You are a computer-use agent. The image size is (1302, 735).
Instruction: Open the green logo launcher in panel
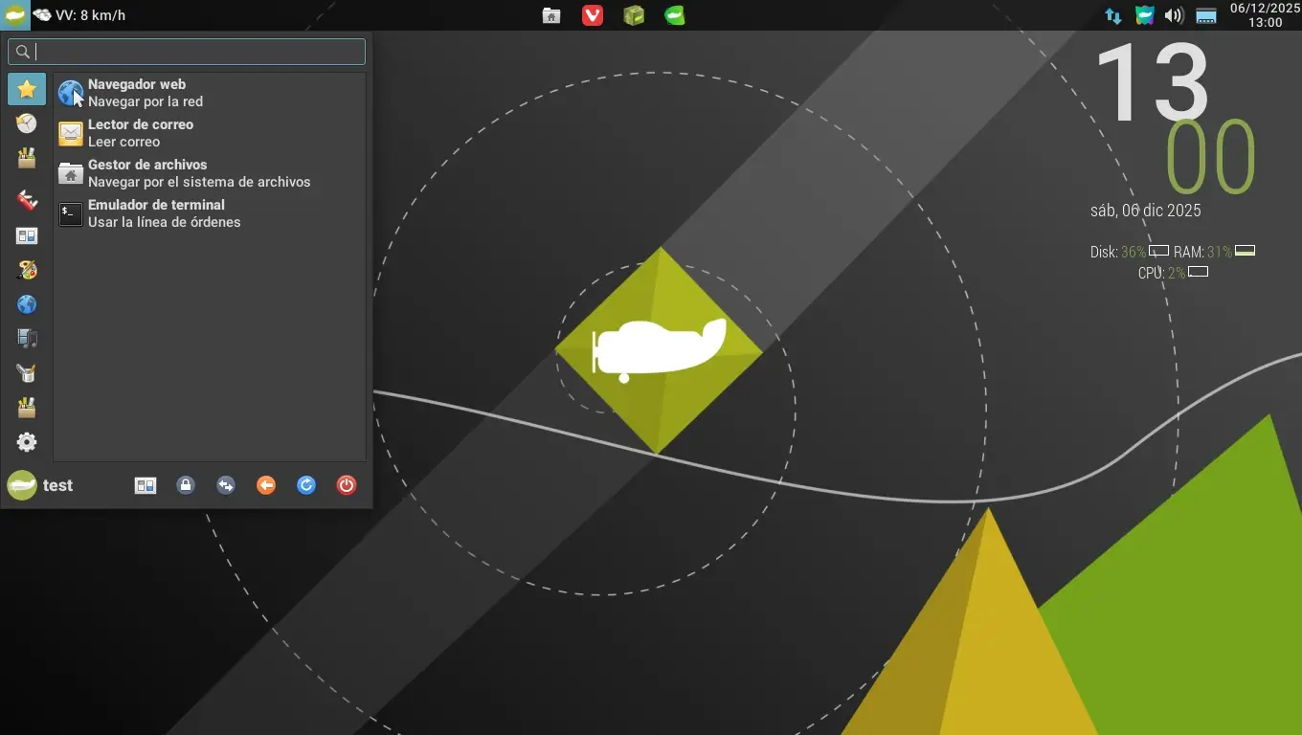pyautogui.click(x=675, y=15)
